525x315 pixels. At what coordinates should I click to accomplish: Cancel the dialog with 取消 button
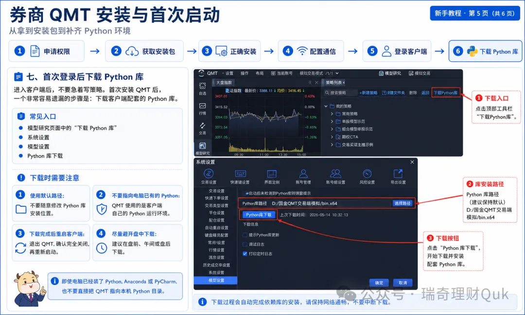(x=403, y=282)
